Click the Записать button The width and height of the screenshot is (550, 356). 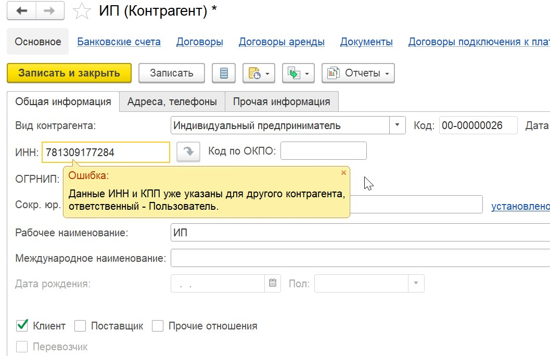coord(172,73)
